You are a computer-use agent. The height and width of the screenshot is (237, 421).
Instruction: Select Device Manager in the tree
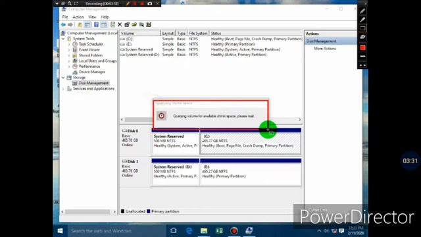pyautogui.click(x=92, y=72)
